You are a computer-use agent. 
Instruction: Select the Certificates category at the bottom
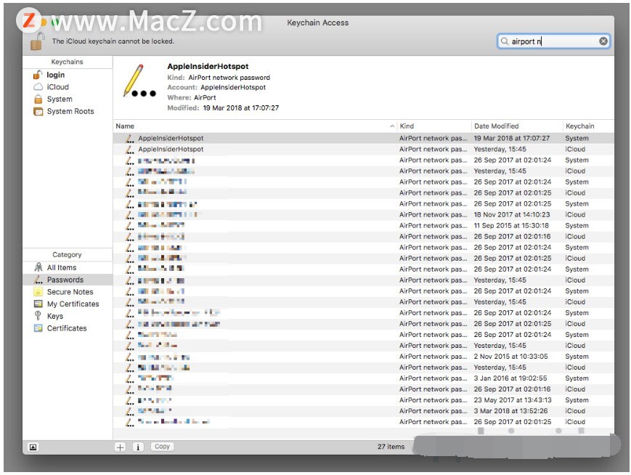pyautogui.click(x=66, y=328)
